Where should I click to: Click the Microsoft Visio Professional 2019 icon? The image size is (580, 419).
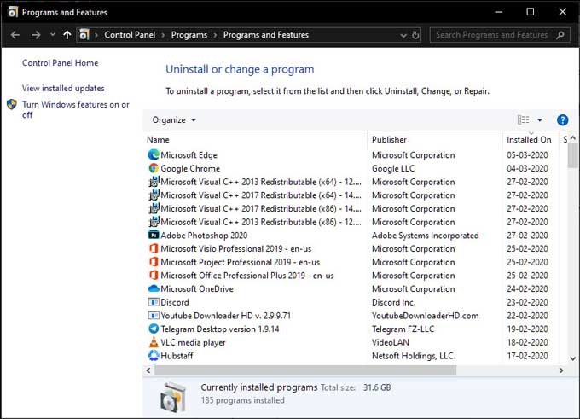pos(154,248)
